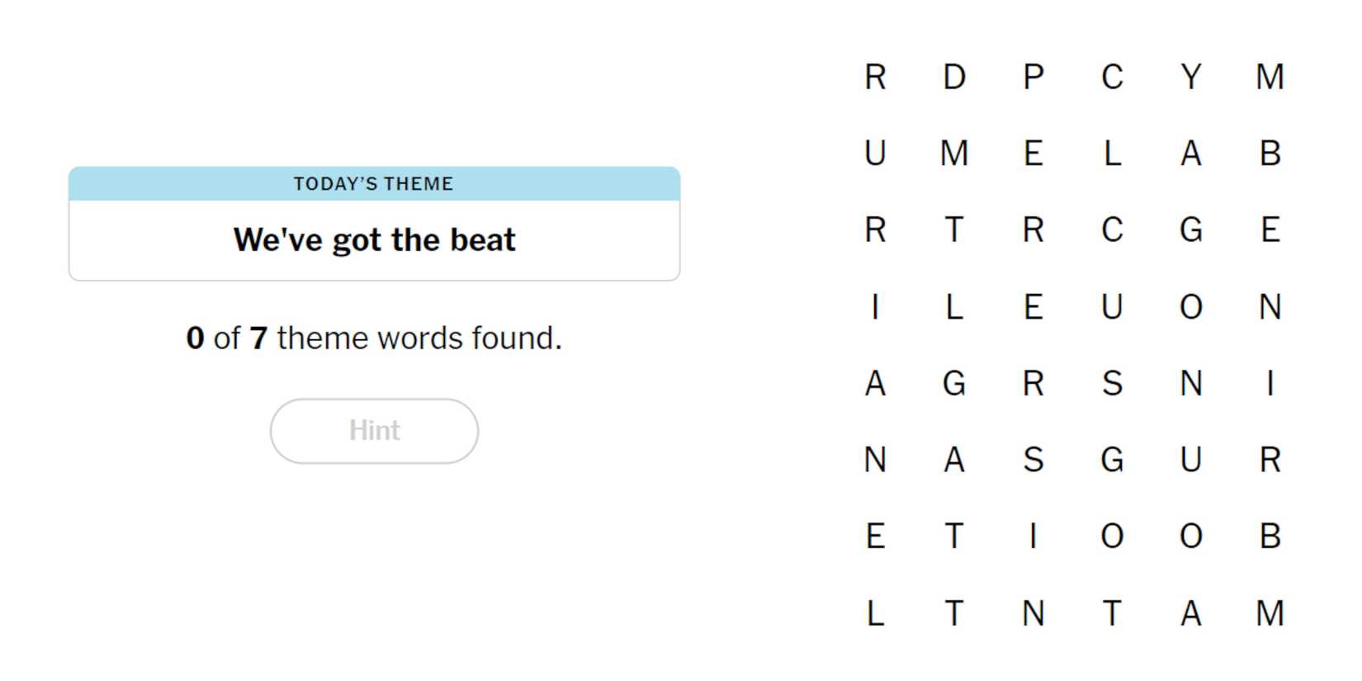Click the Hint button
The width and height of the screenshot is (1362, 681).
click(374, 431)
